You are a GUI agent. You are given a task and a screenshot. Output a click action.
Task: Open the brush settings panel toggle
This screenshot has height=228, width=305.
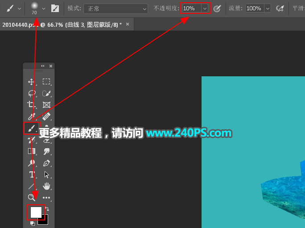click(x=55, y=8)
